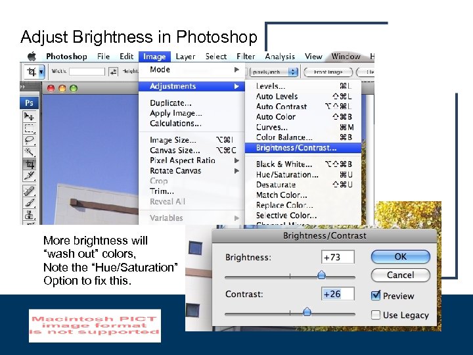Choose Auto Color adjustment
This screenshot has height=355, width=473.
pyautogui.click(x=303, y=117)
